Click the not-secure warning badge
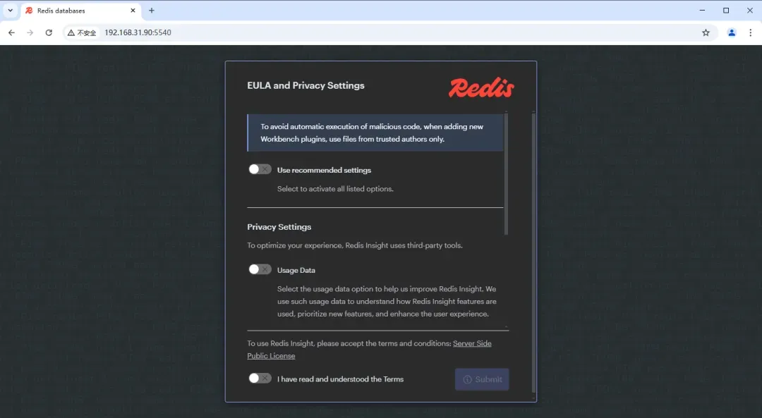762x418 pixels. pyautogui.click(x=82, y=32)
